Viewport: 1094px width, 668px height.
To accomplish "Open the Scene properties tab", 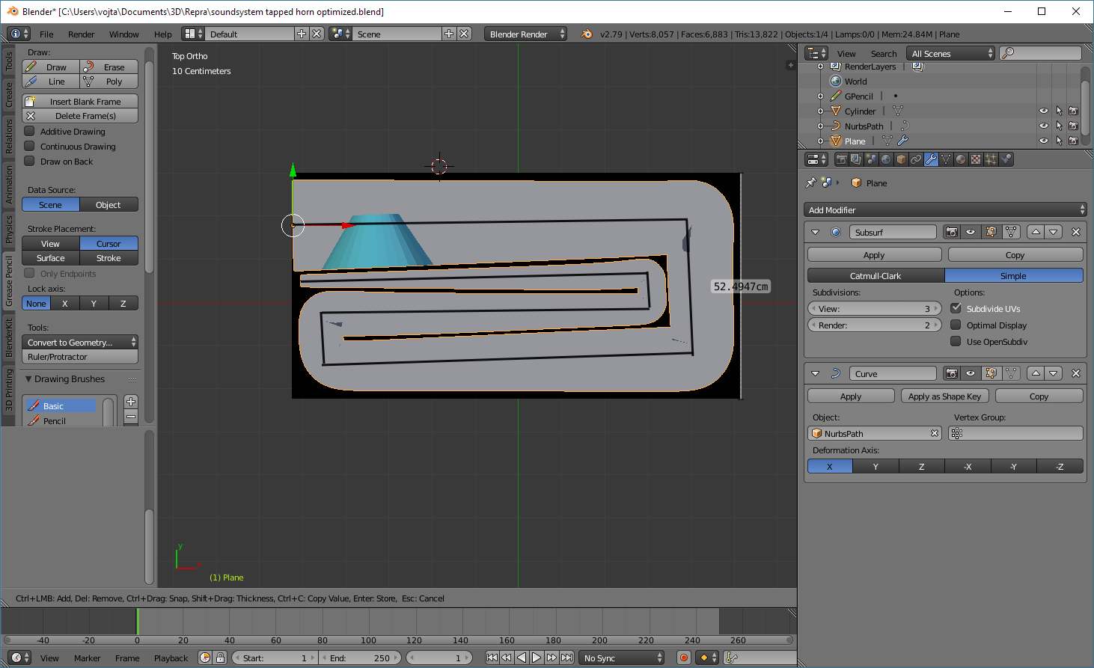I will point(871,159).
